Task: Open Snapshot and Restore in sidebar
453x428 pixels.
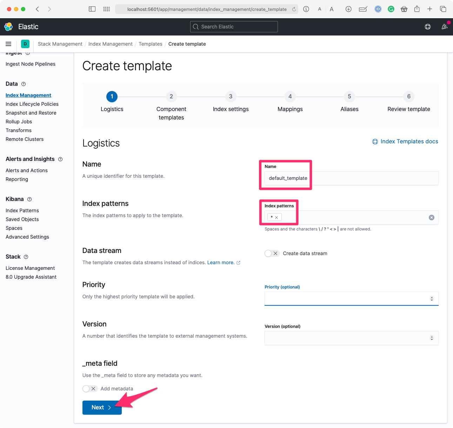Action: 31,113
